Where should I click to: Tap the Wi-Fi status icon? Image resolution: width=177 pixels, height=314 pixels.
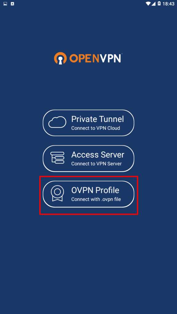pos(148,4)
